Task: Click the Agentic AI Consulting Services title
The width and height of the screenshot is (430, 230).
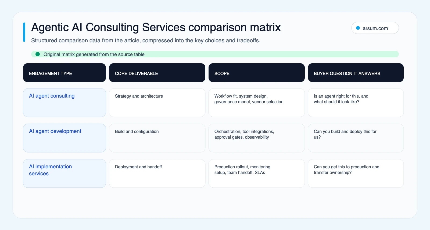Action: [156, 27]
